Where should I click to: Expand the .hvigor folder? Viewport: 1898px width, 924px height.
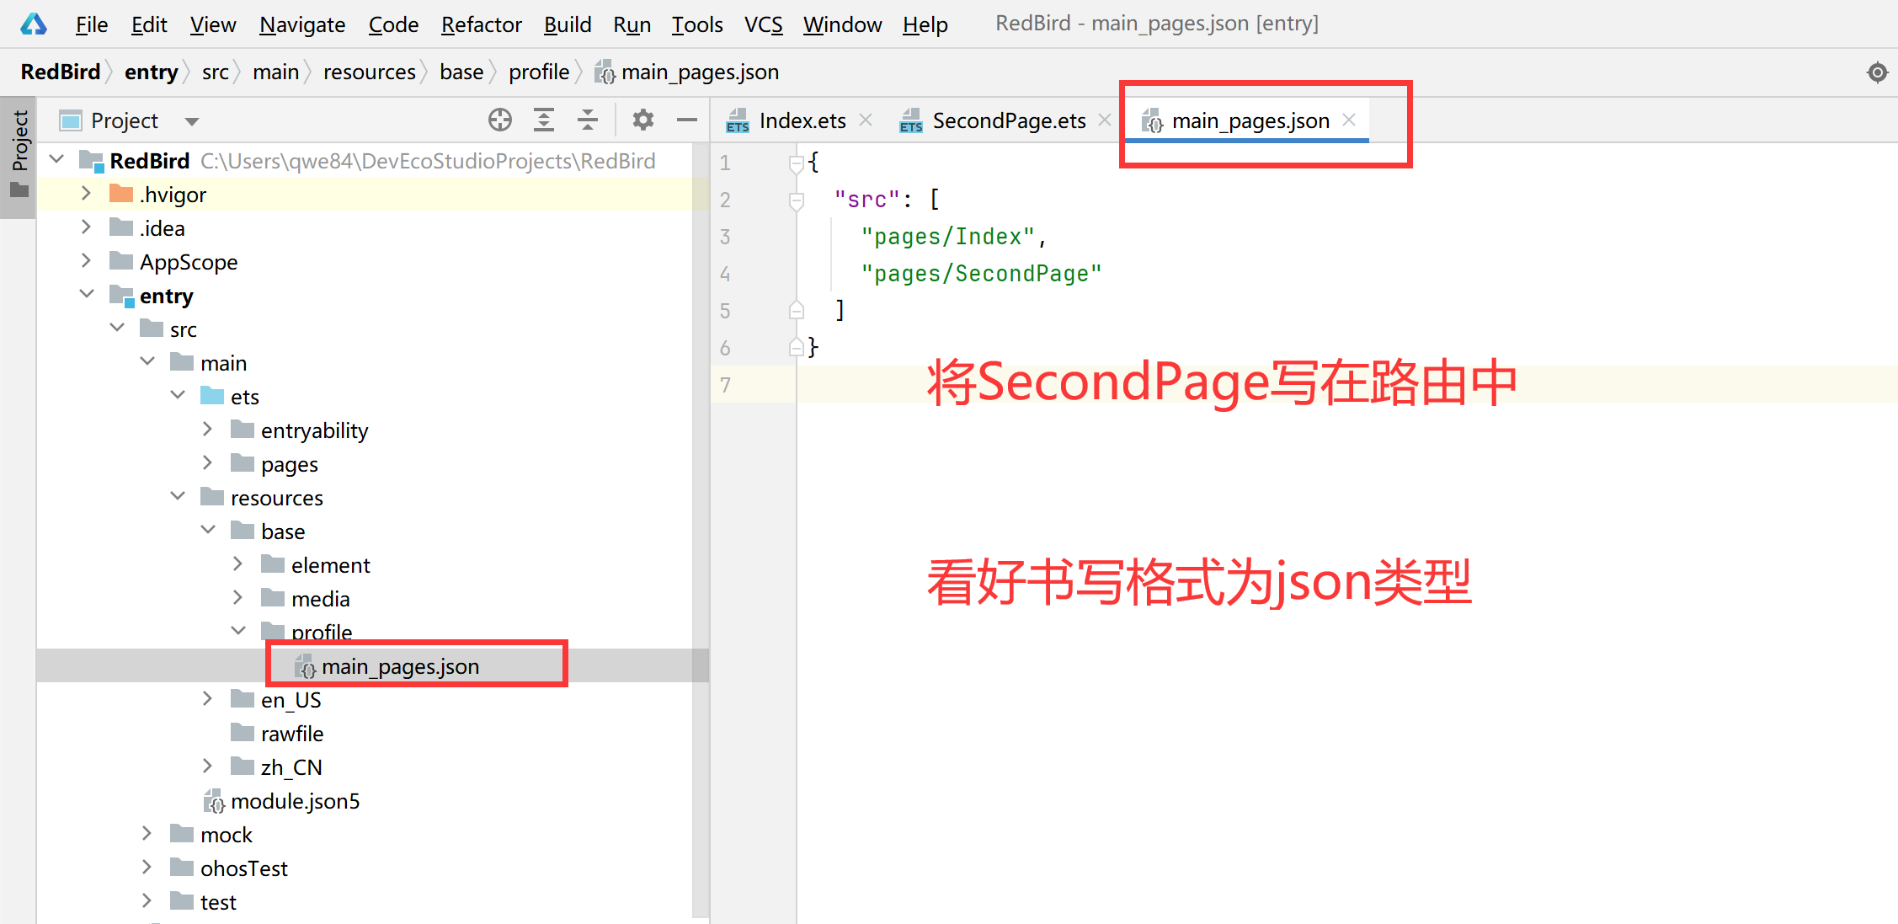pos(87,194)
